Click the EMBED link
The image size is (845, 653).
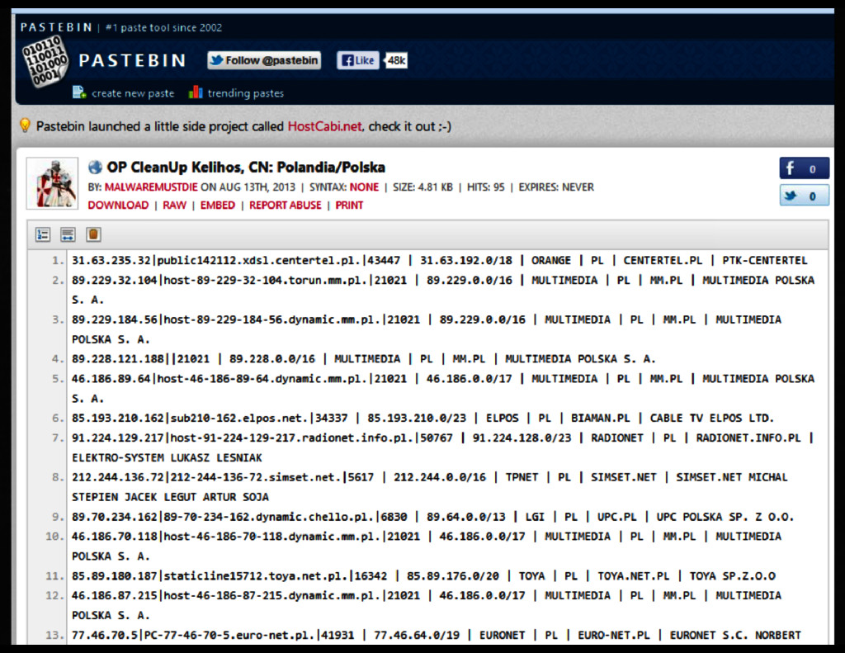coord(218,206)
